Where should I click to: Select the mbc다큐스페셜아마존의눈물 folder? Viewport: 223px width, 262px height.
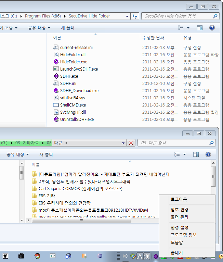[93, 210]
